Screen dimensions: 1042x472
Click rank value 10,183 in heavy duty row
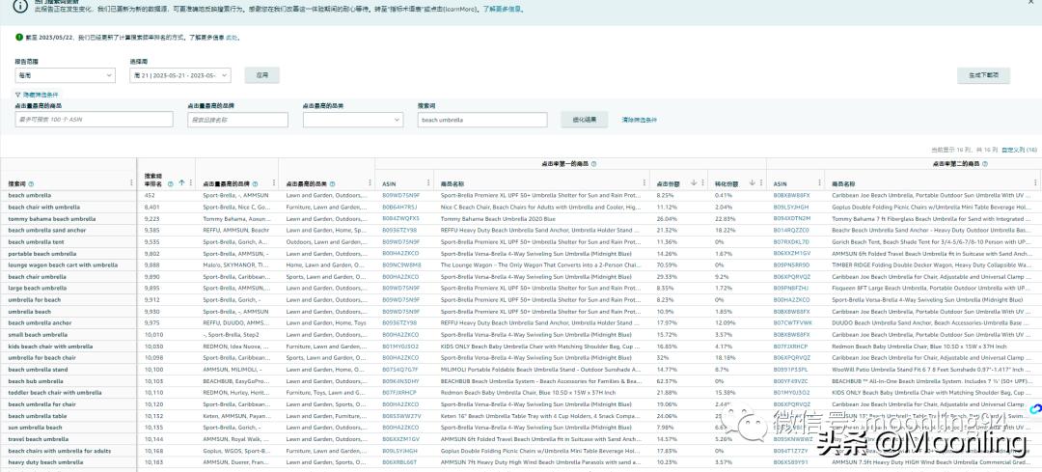[153, 462]
